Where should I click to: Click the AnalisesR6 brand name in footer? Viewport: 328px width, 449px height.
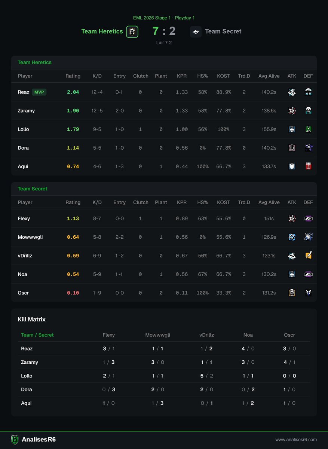[x=39, y=439]
